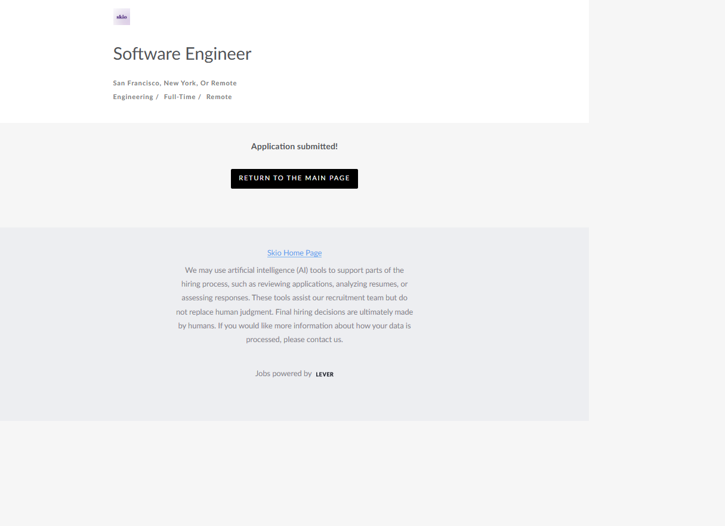
Task: Select the Engineering department label
Action: 133,97
